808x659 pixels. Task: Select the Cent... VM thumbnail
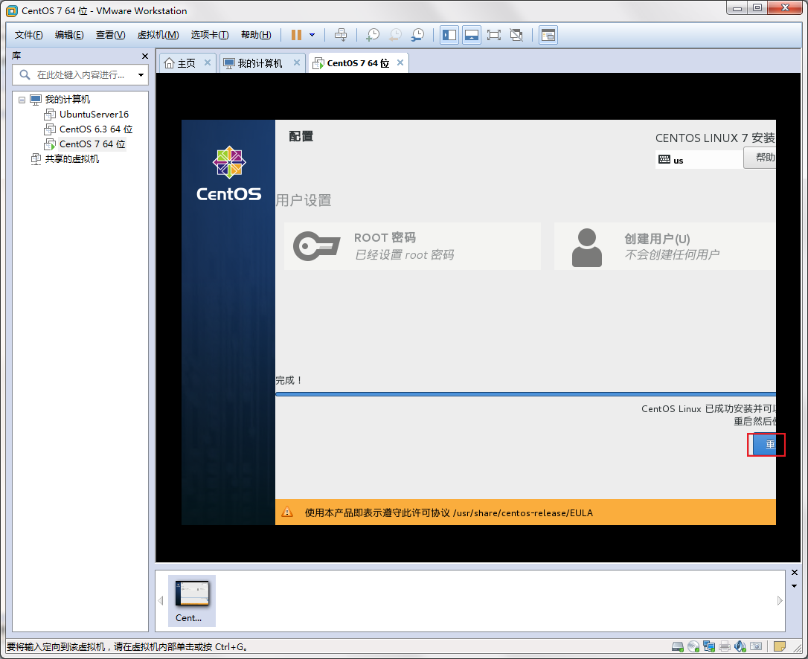[x=192, y=601]
